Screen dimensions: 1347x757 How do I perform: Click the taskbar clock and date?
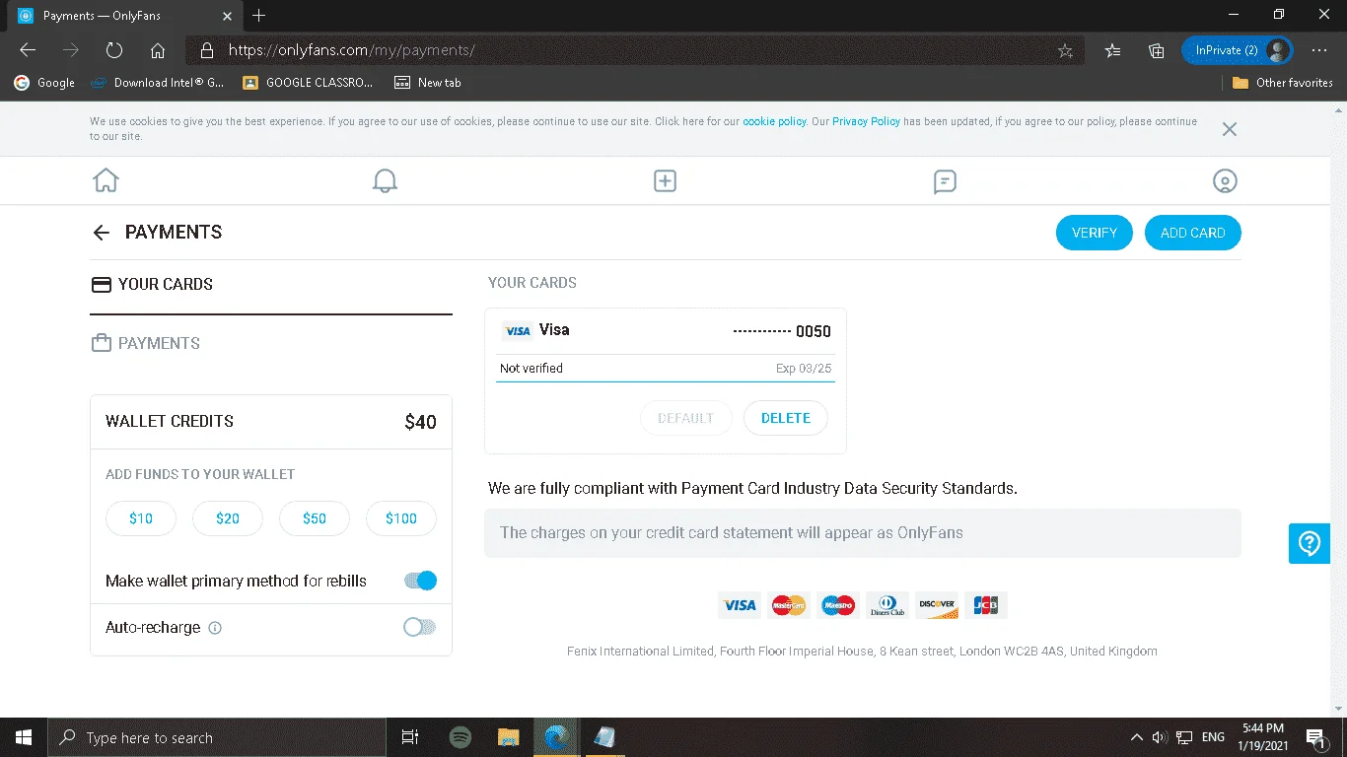coord(1261,737)
